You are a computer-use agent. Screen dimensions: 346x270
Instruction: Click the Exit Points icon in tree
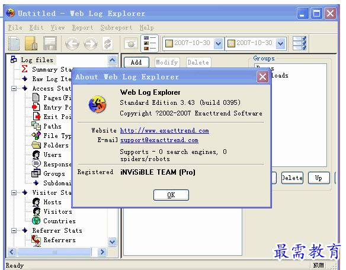37,116
